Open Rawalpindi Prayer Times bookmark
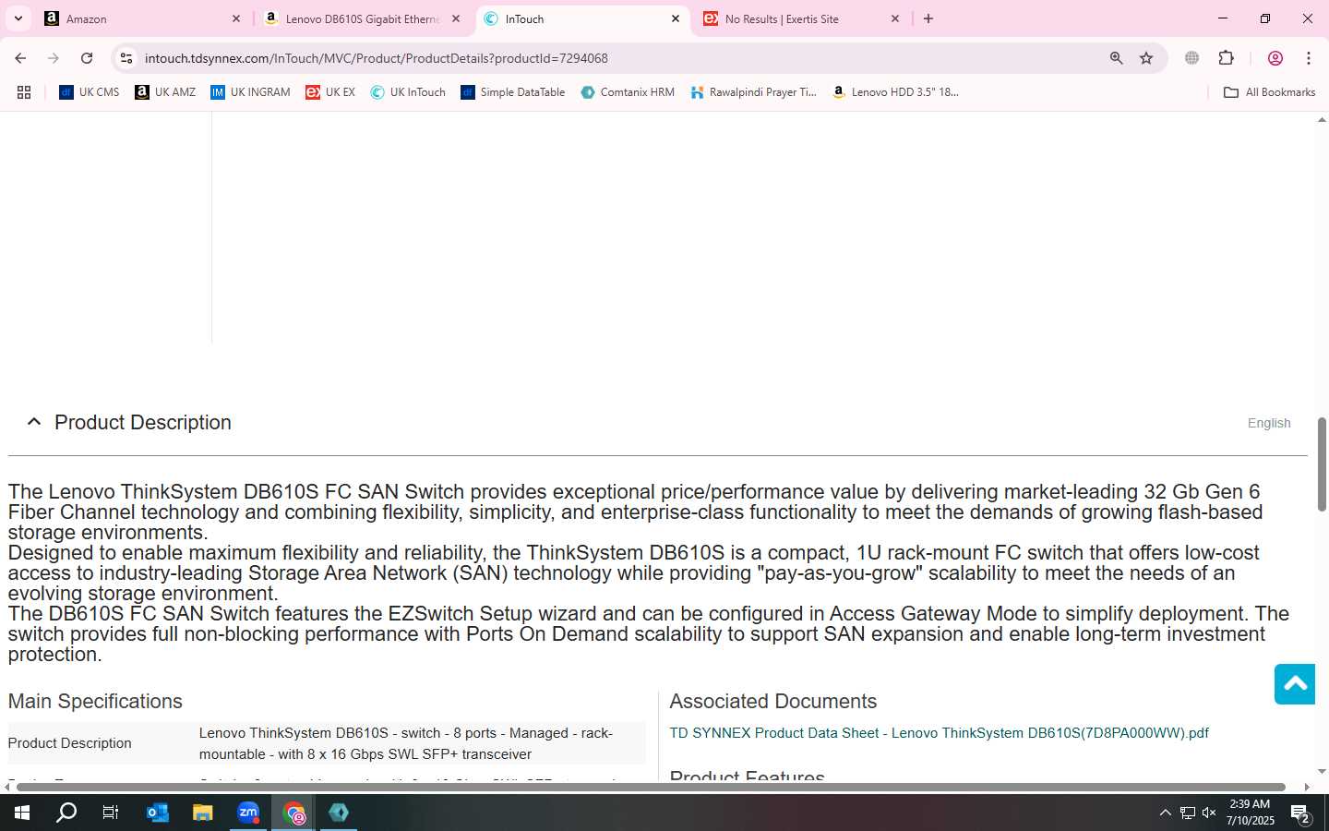Image resolution: width=1329 pixels, height=831 pixels. (753, 92)
